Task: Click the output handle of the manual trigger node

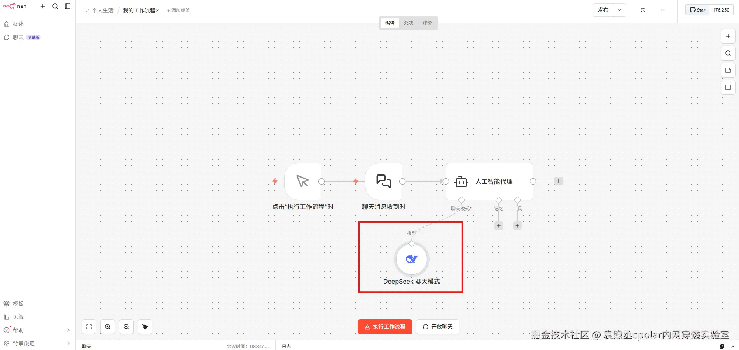Action: click(321, 181)
